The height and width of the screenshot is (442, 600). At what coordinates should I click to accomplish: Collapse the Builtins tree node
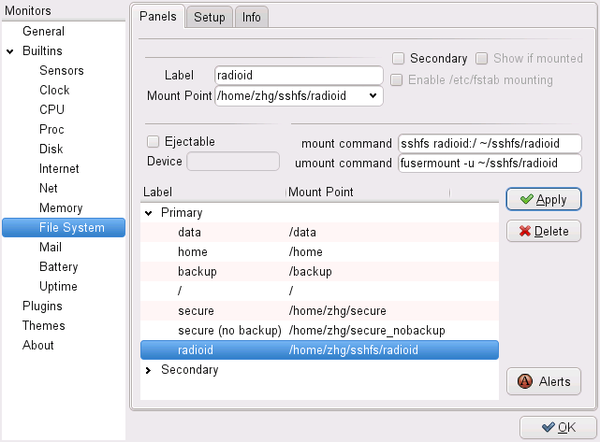click(x=10, y=51)
